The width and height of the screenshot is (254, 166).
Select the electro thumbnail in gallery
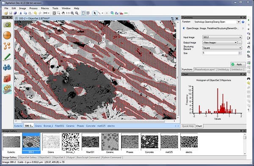point(189,143)
